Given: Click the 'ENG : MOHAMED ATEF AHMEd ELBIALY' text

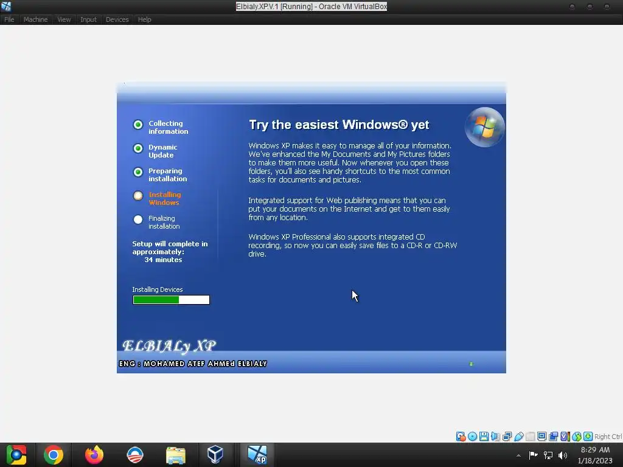Looking at the screenshot, I should click(193, 364).
